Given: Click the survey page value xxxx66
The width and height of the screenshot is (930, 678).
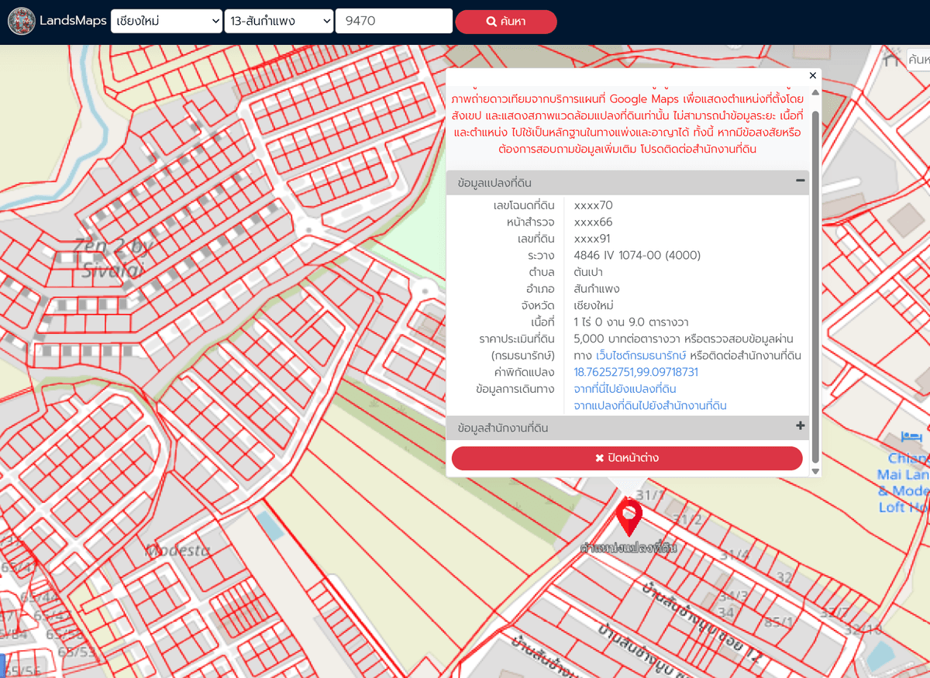Looking at the screenshot, I should (x=594, y=222).
